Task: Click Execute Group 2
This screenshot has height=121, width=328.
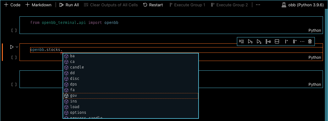Action: click(229, 5)
